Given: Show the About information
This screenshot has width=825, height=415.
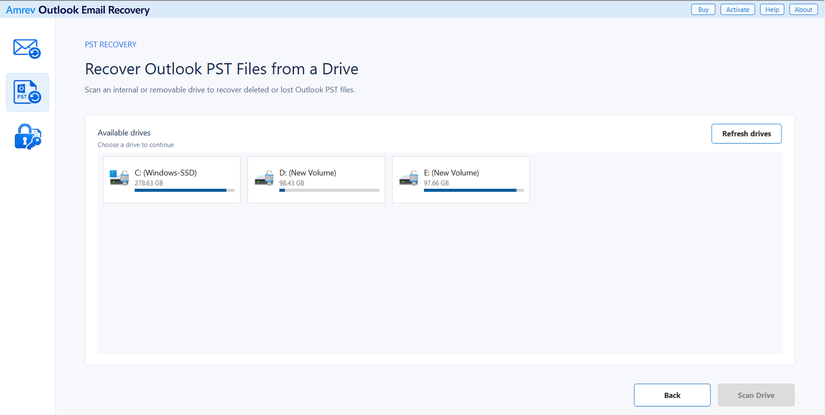Looking at the screenshot, I should (x=803, y=10).
